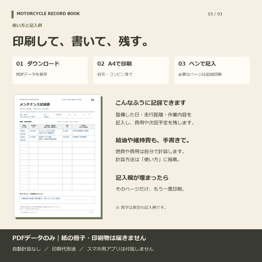The height and width of the screenshot is (262, 262).
Task: Open the "03 ペンで記入" step card
Action: coord(212,70)
